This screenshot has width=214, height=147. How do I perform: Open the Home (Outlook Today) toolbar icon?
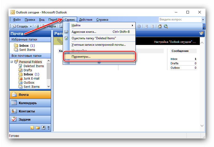[160, 26]
